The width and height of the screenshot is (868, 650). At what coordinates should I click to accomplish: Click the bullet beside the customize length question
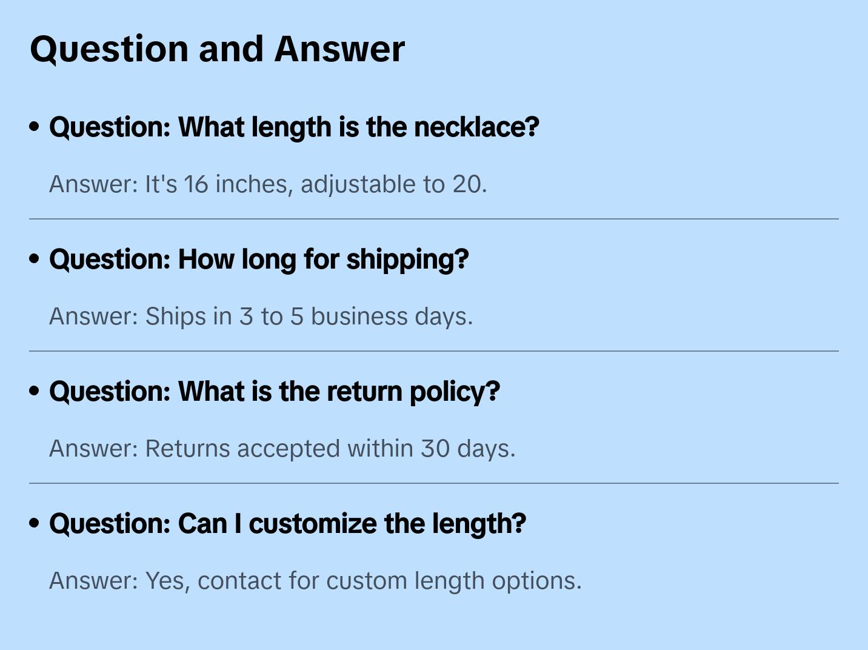pos(35,523)
